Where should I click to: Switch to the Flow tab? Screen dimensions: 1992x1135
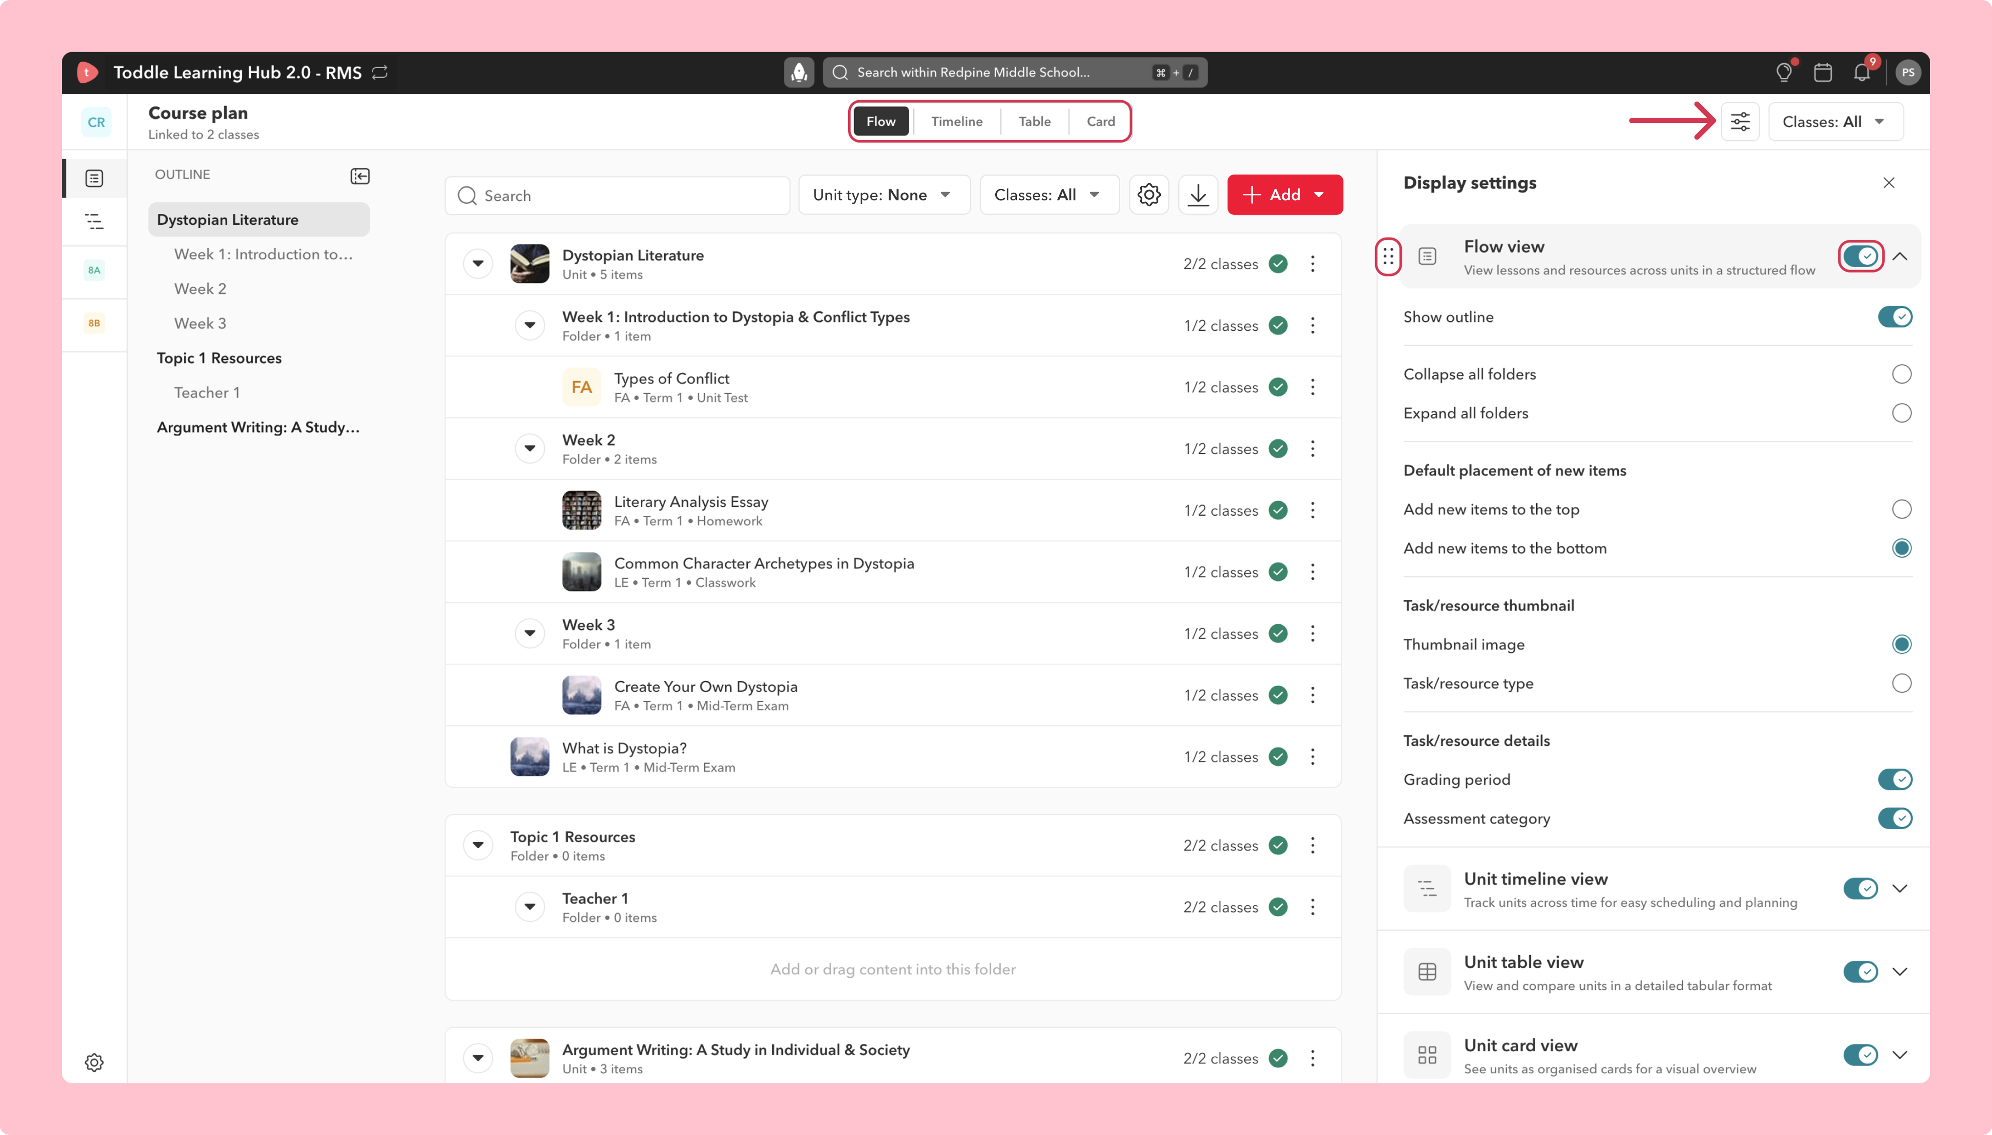(881, 122)
